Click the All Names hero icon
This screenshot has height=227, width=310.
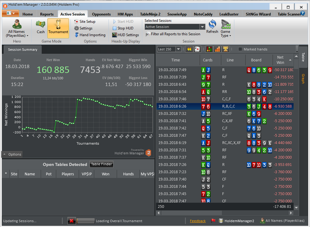tap(17, 24)
